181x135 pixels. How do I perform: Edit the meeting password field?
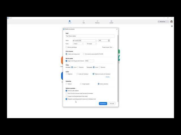[x=89, y=61]
